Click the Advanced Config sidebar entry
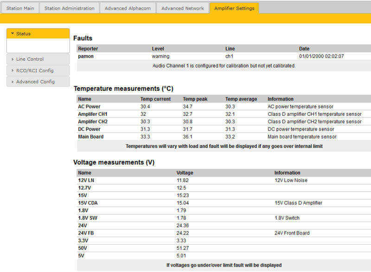The height and width of the screenshot is (272, 371). (x=33, y=82)
